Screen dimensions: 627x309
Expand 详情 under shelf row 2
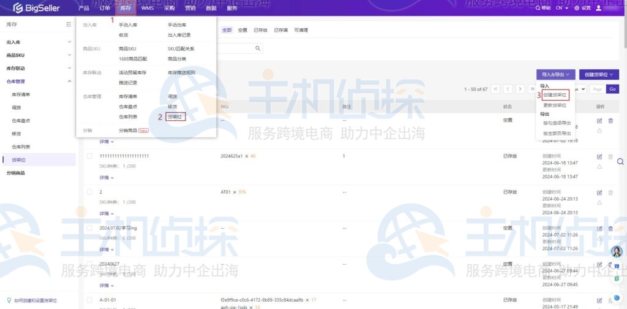[x=107, y=213]
